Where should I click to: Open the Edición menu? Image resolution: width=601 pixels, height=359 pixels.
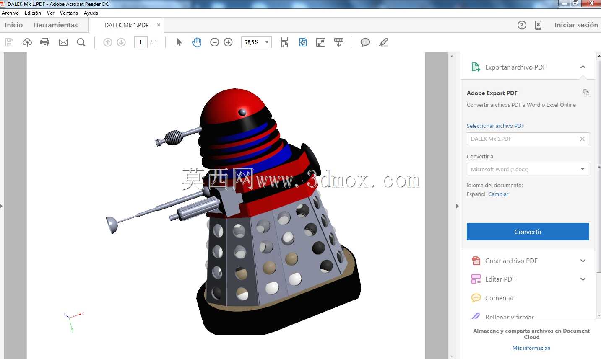[33, 13]
